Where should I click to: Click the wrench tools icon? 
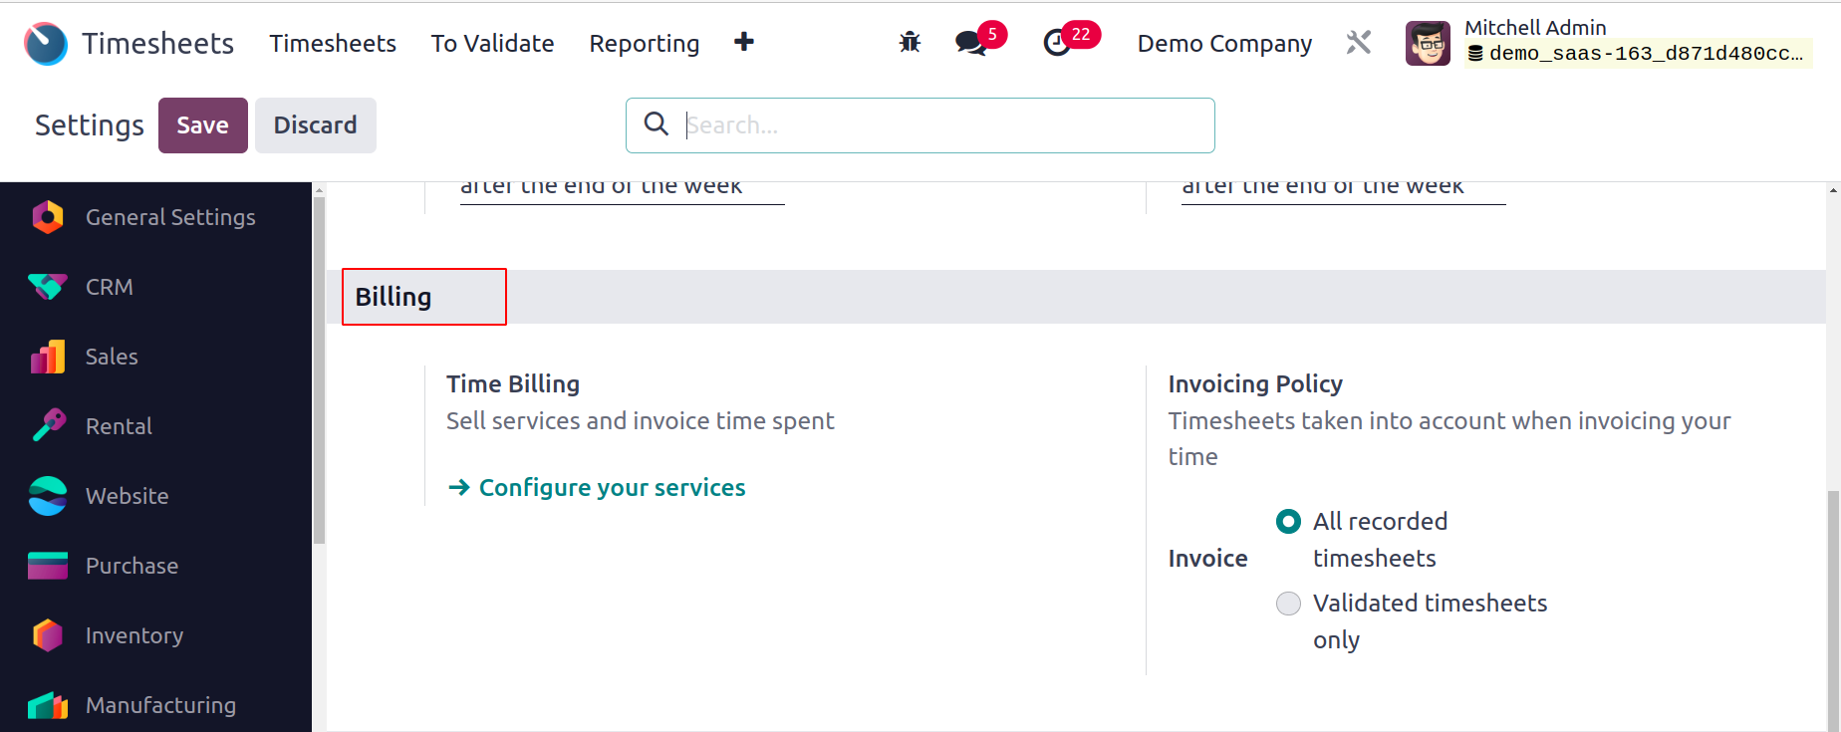click(x=1359, y=43)
